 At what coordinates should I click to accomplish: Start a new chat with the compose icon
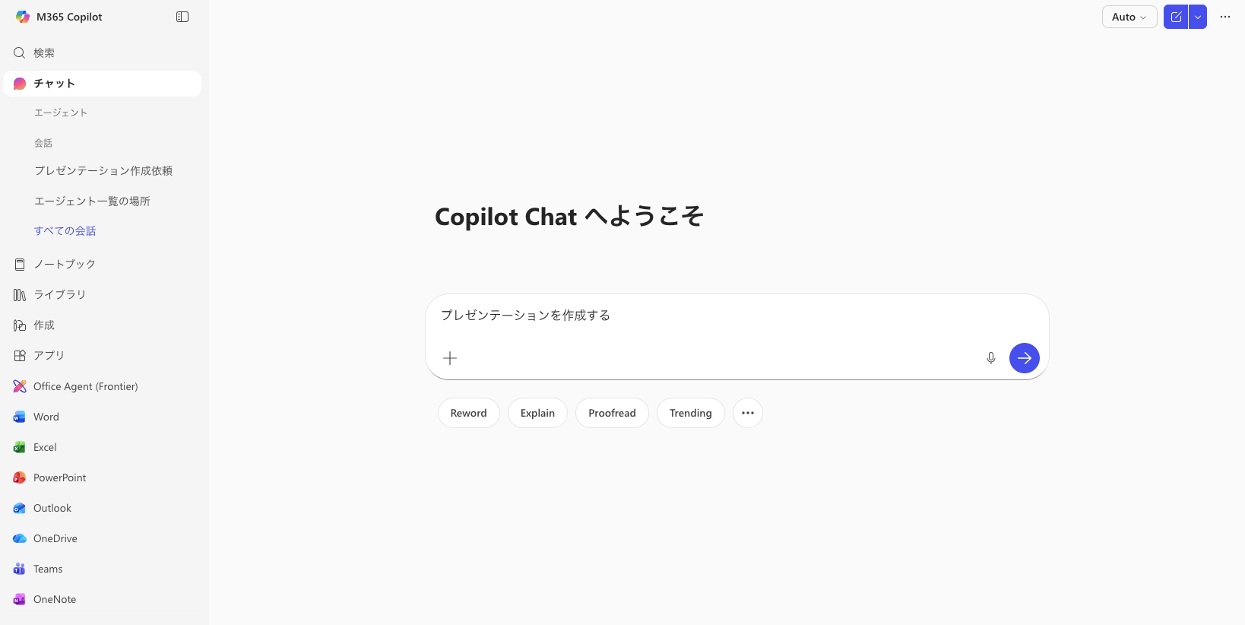tap(1176, 17)
